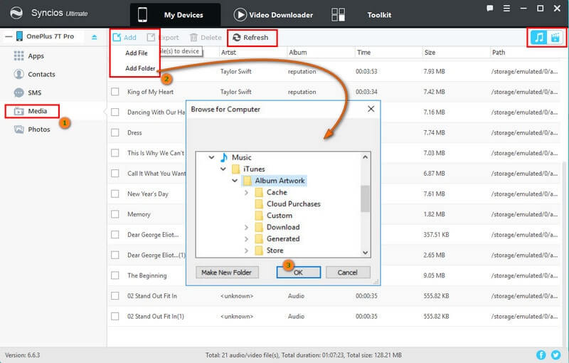The image size is (569, 363).
Task: Switch to the Video Downloader tab
Action: click(x=273, y=15)
